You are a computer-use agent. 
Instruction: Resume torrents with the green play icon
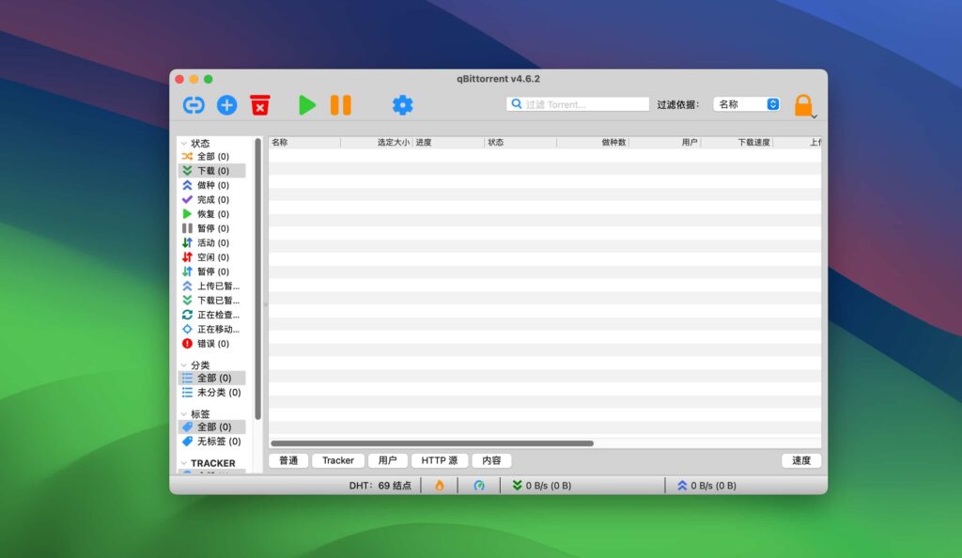(x=307, y=104)
